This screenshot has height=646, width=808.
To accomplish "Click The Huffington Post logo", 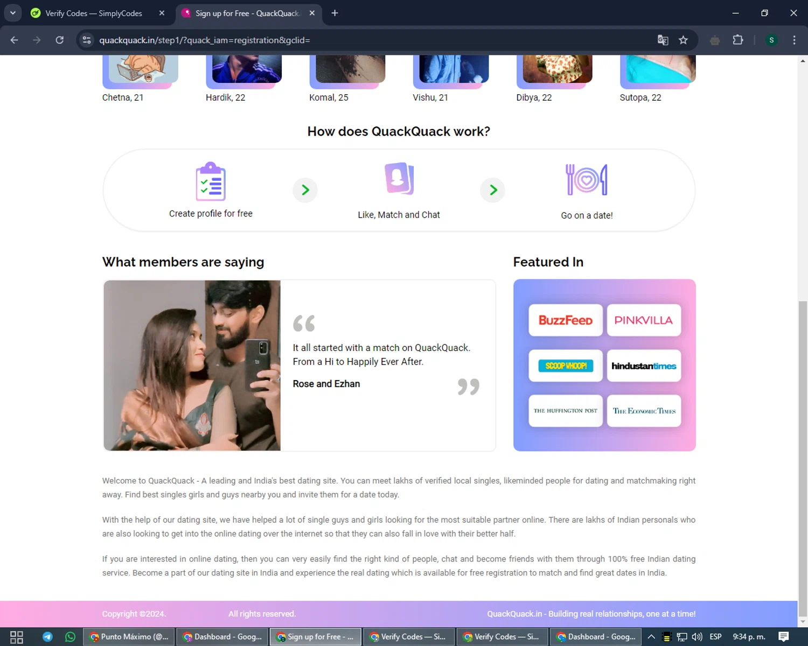I will (x=566, y=411).
